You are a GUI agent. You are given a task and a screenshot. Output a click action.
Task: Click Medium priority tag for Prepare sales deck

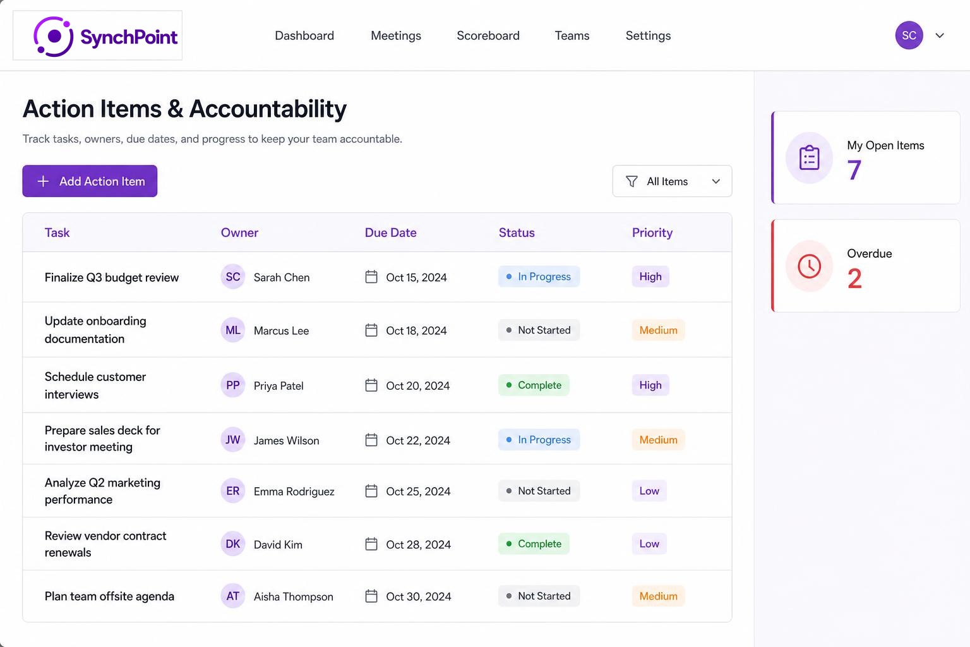click(x=658, y=440)
